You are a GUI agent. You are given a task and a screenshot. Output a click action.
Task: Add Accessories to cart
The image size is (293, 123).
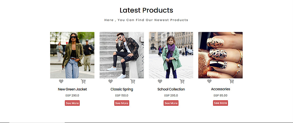[x=231, y=82]
